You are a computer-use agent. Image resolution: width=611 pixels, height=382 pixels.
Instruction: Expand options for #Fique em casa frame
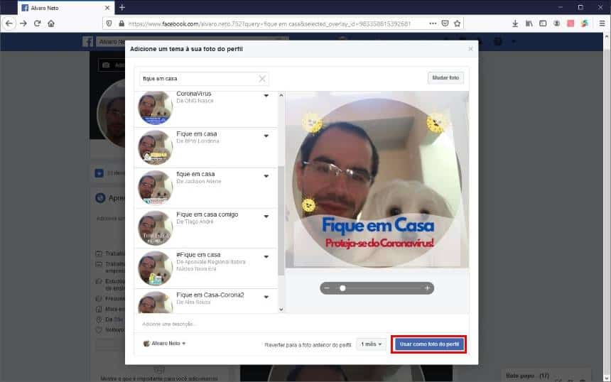pos(266,256)
